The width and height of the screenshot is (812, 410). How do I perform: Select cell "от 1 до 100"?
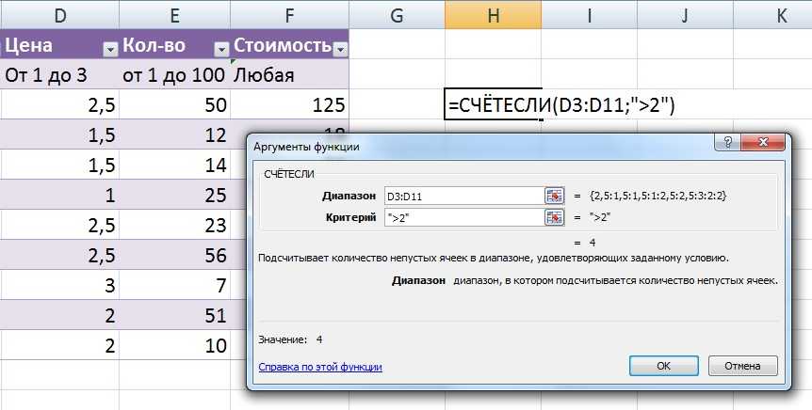[x=174, y=74]
